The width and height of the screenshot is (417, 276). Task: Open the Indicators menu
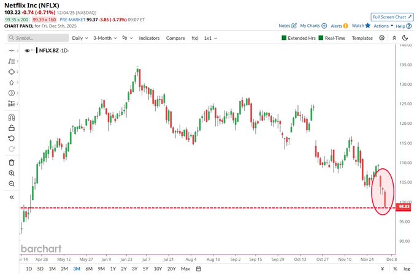pyautogui.click(x=149, y=38)
